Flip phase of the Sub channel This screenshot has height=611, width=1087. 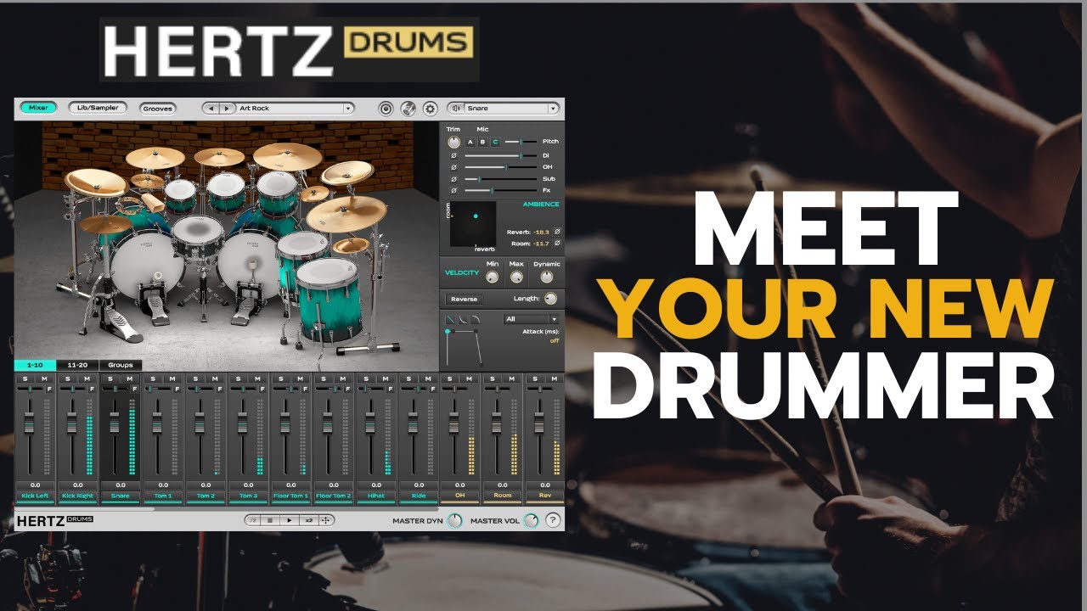[453, 180]
